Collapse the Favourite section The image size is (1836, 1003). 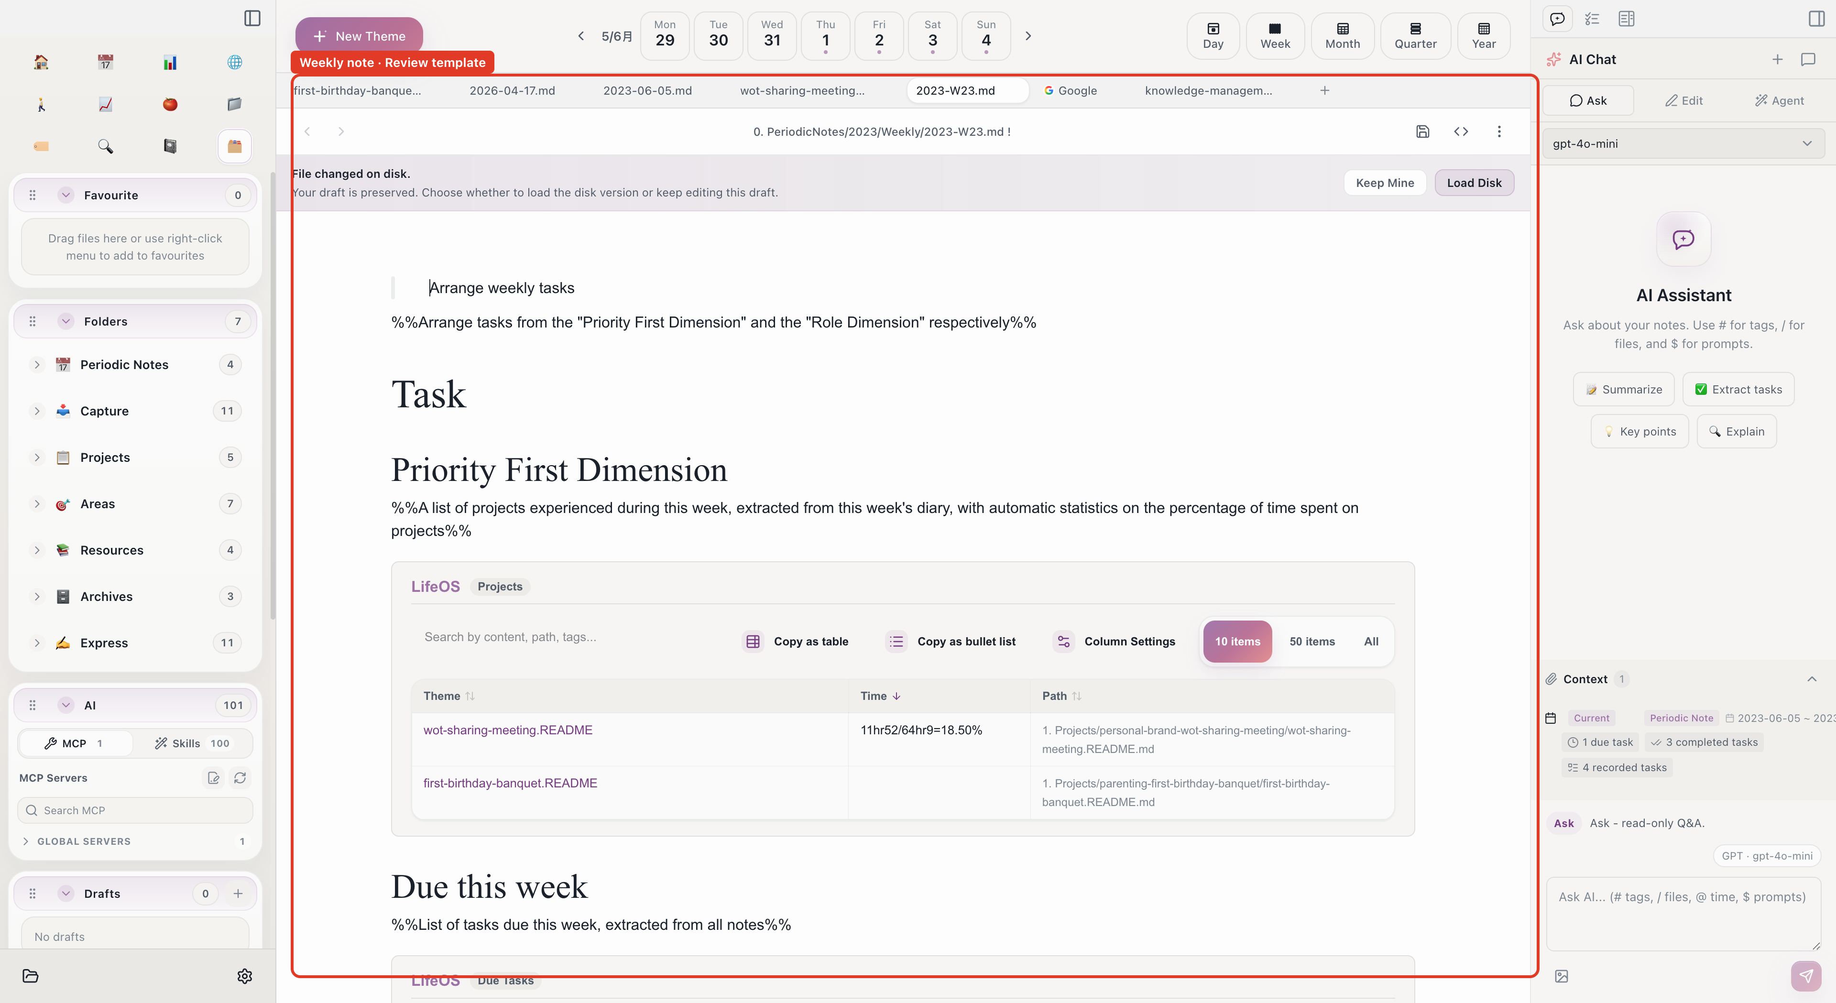66,195
